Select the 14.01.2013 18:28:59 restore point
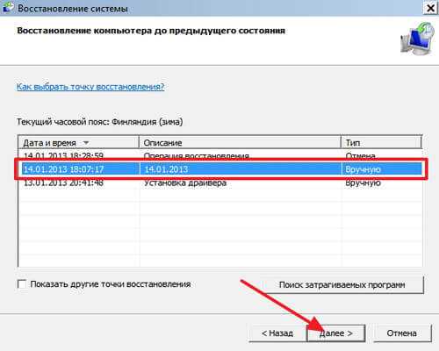Viewport: 439px width, 351px height. click(x=220, y=155)
